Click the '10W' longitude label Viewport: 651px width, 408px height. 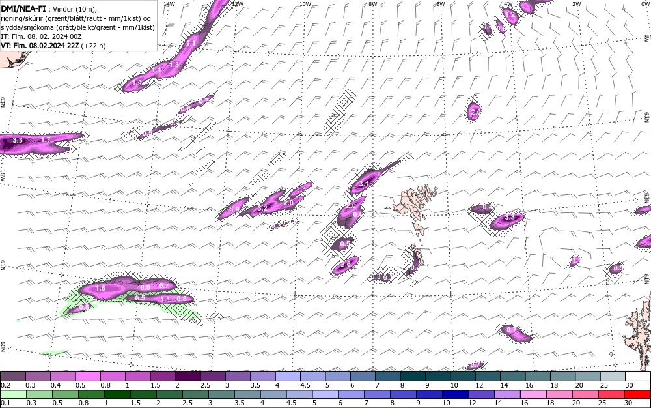tap(305, 4)
